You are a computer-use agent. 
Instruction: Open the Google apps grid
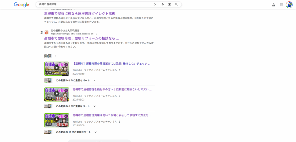282,5
